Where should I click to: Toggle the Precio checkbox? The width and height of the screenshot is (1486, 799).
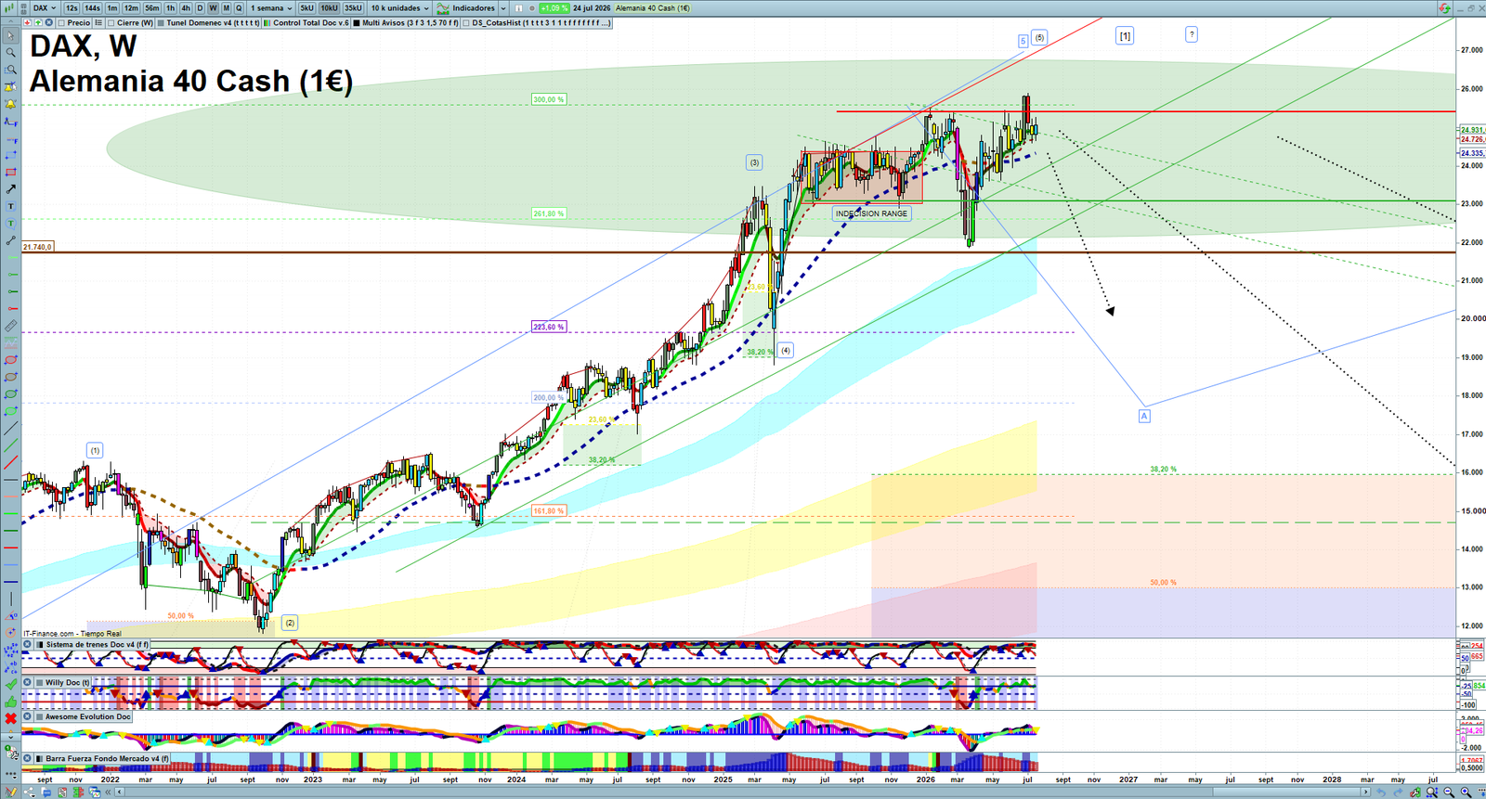click(61, 23)
